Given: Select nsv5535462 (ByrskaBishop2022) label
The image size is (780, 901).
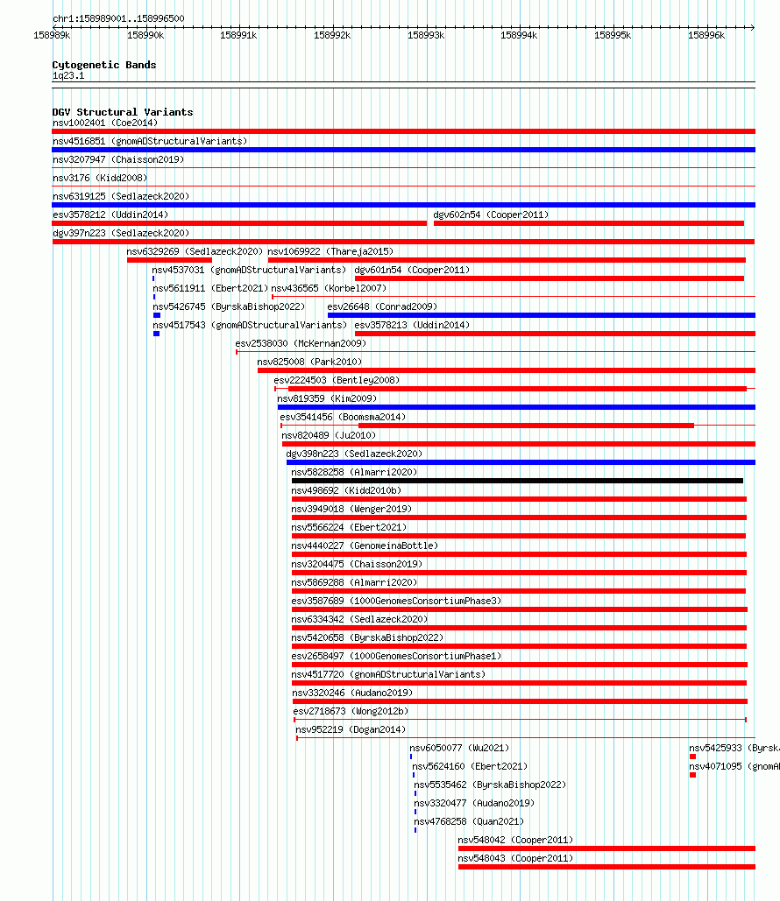Looking at the screenshot, I should coord(490,785).
